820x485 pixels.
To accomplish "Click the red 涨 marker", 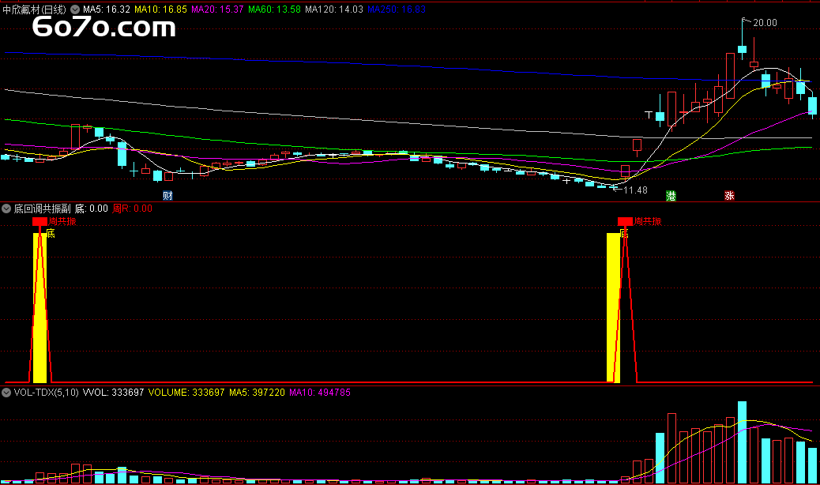I will click(x=729, y=195).
